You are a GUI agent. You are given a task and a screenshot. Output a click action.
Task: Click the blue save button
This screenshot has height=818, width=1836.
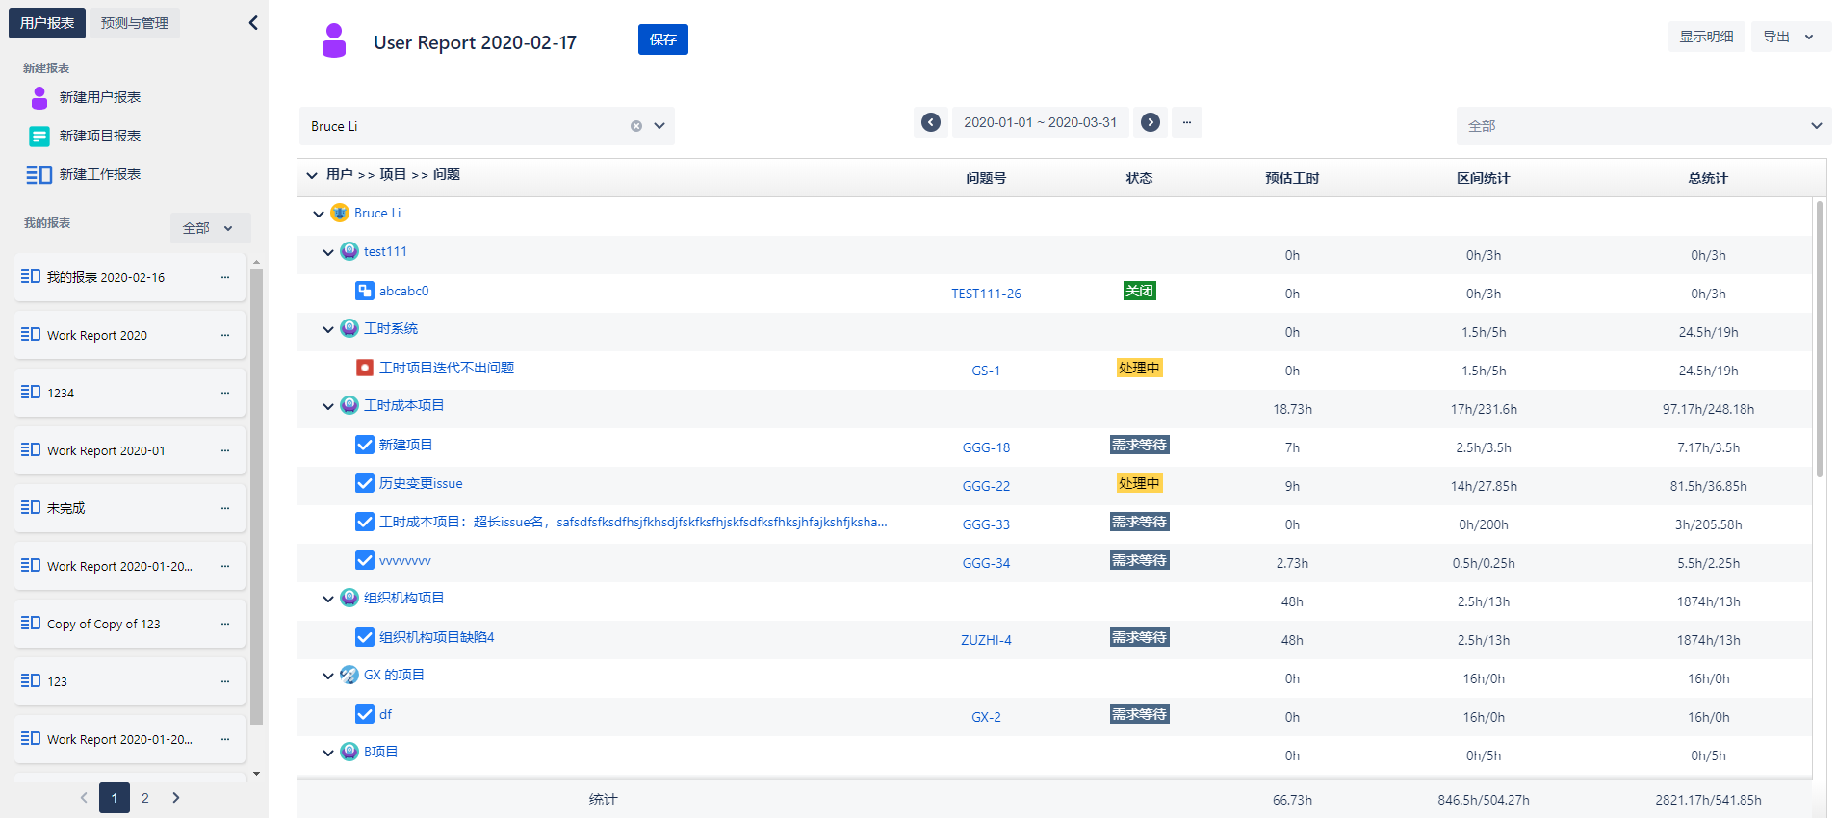click(x=662, y=39)
